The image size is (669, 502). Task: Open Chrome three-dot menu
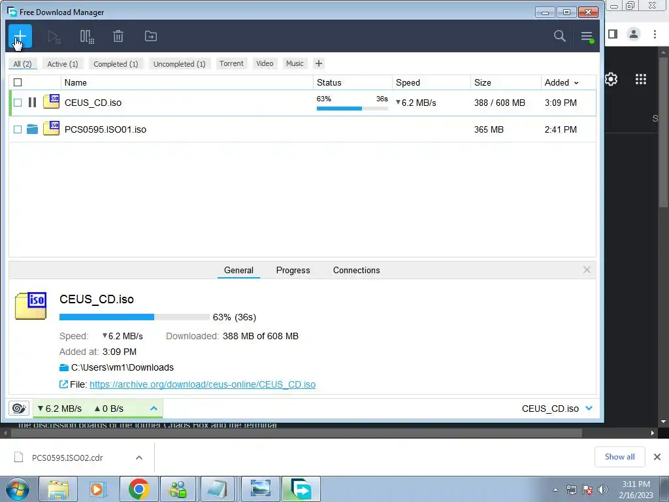point(655,34)
